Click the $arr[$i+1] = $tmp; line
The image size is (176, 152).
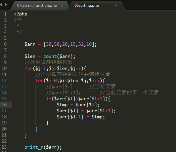(81, 117)
